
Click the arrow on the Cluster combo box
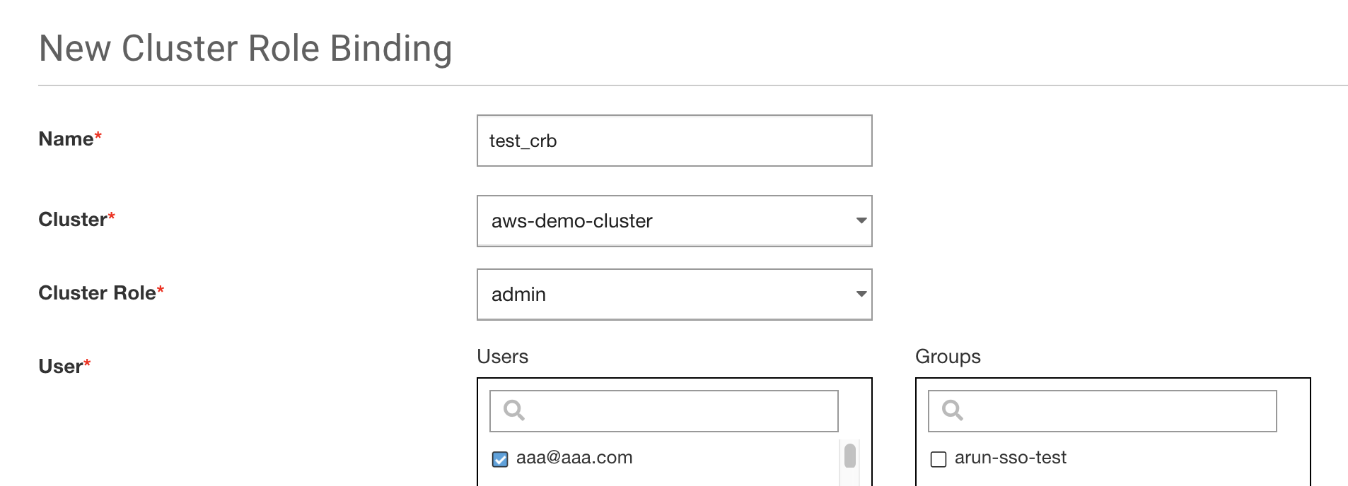[861, 221]
